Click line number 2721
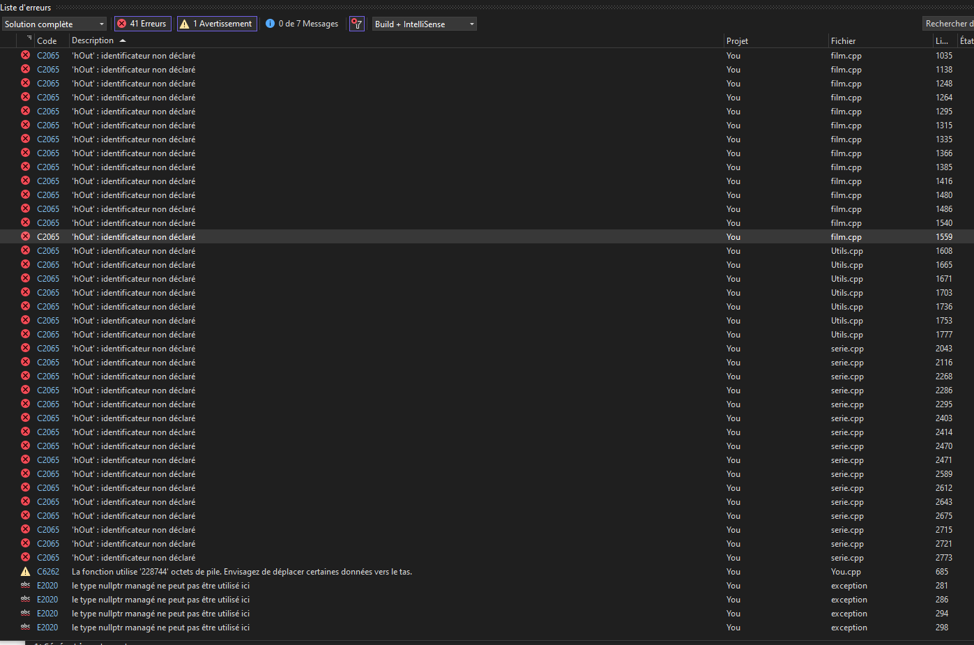Viewport: 974px width, 645px height. pyautogui.click(x=944, y=544)
